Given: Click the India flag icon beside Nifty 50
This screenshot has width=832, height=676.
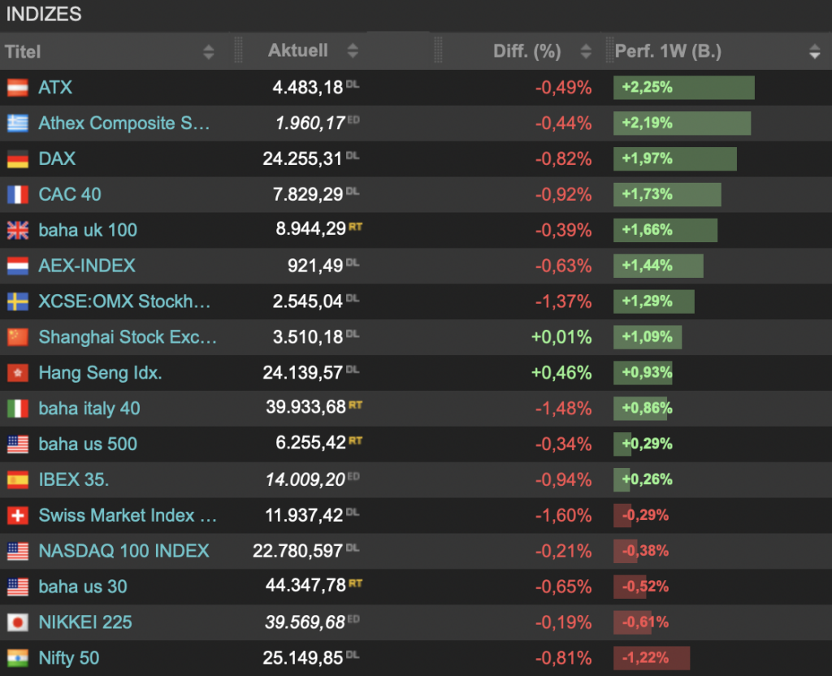Looking at the screenshot, I should pos(18,658).
